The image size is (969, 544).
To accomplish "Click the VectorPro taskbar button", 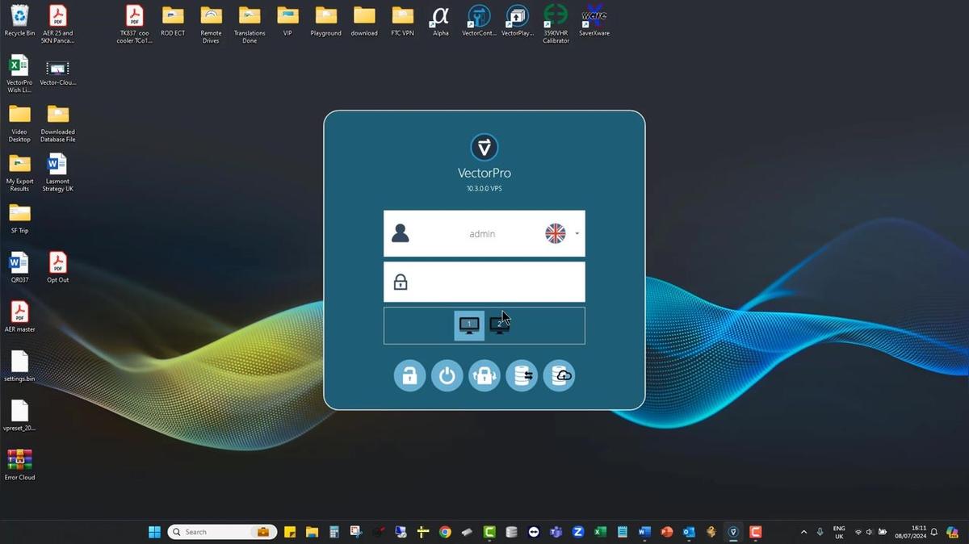I will (x=733, y=532).
